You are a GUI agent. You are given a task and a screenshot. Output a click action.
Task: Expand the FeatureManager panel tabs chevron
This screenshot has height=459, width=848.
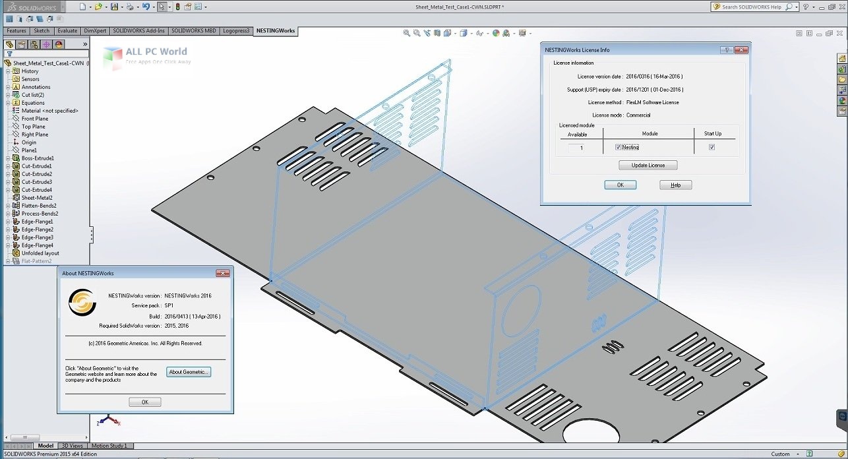tap(85, 44)
